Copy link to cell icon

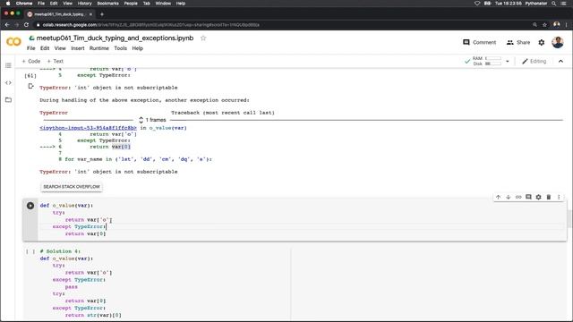518,197
